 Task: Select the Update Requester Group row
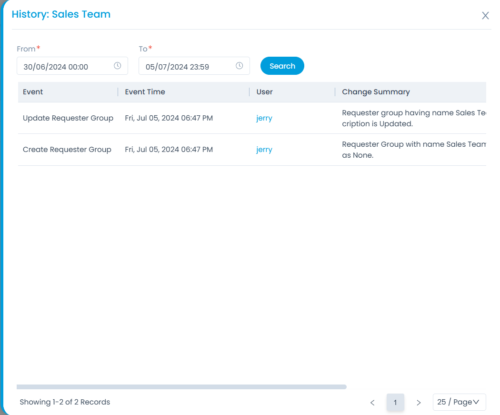(68, 118)
